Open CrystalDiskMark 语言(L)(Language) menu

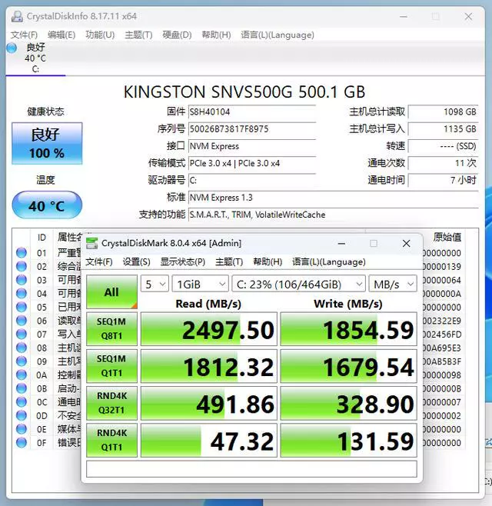(329, 261)
